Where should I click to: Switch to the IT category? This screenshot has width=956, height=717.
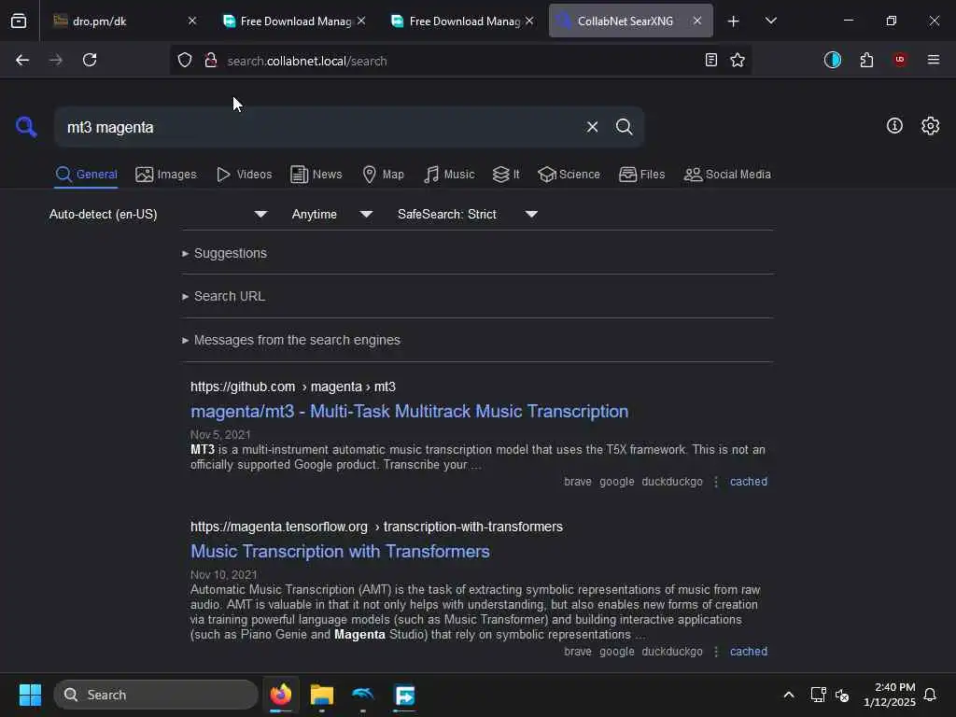pyautogui.click(x=505, y=175)
